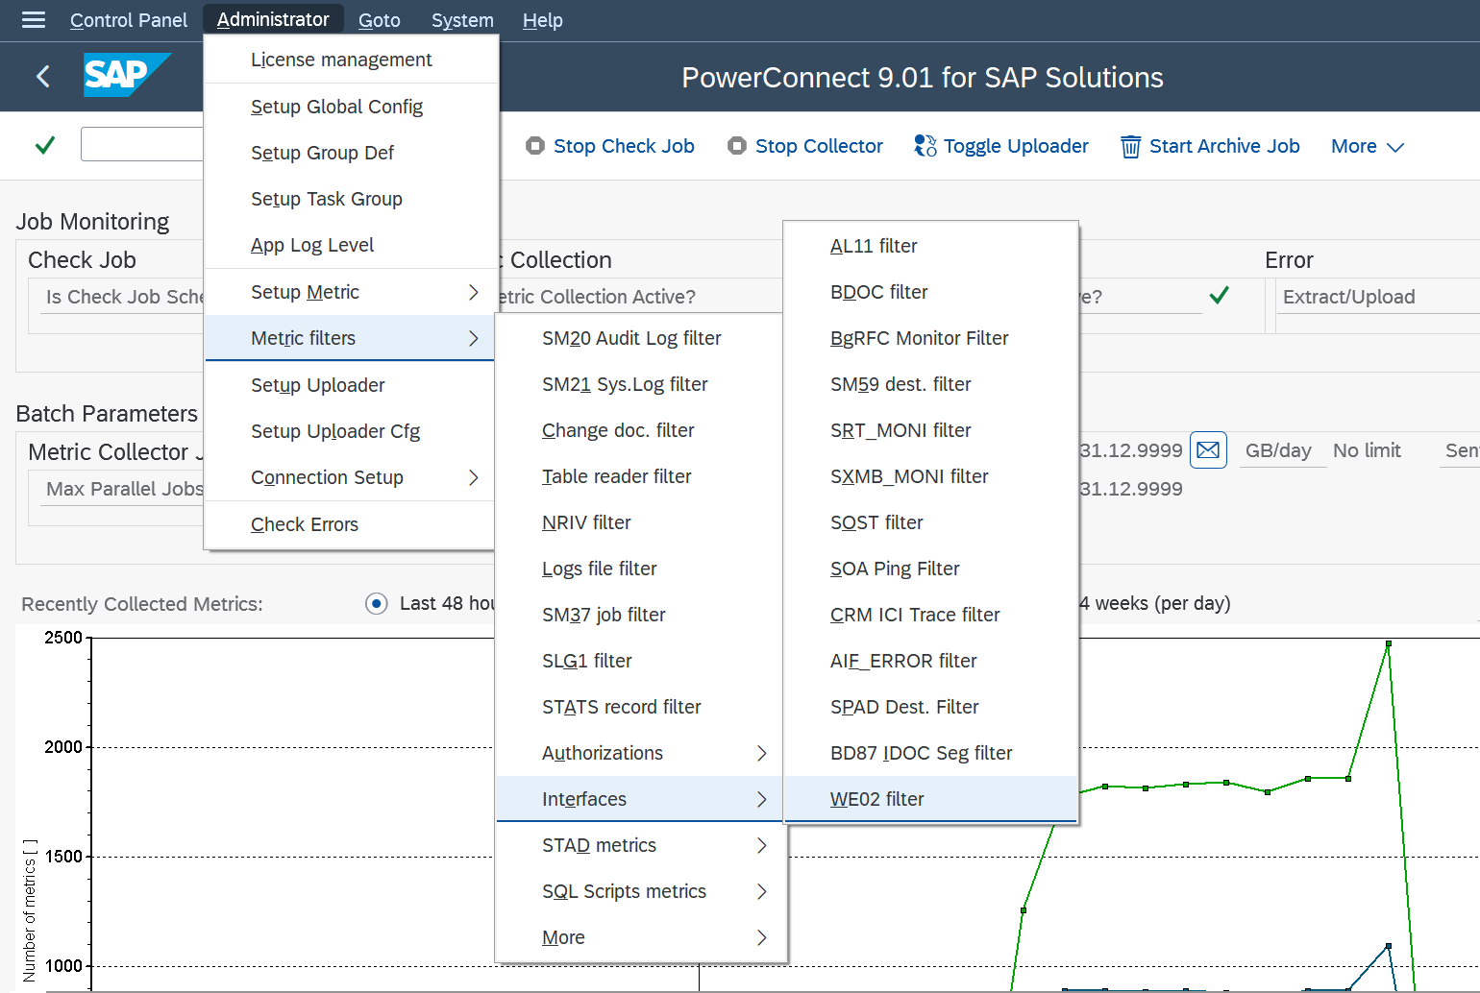
Task: Choose Setup Group Def
Action: 352,153
